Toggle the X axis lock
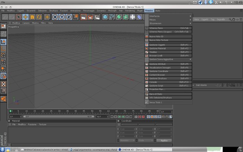 click(x=55, y=17)
